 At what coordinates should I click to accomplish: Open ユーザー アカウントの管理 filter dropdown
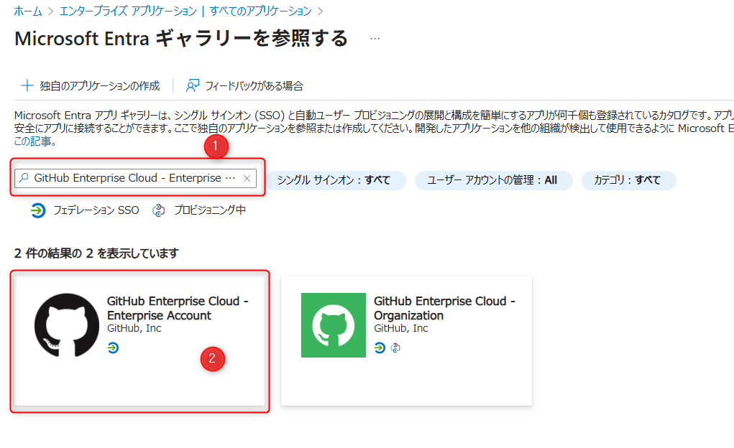coord(493,180)
